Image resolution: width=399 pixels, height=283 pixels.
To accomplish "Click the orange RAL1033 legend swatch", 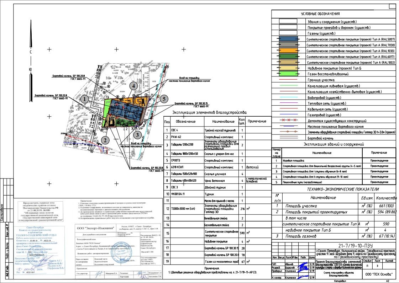I will 288,51.
